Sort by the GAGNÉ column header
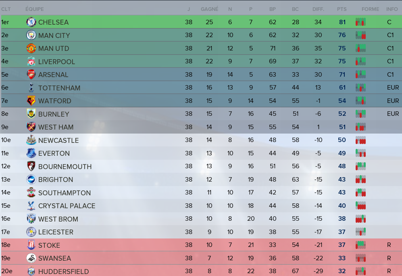This screenshot has height=276, width=402. [x=209, y=9]
